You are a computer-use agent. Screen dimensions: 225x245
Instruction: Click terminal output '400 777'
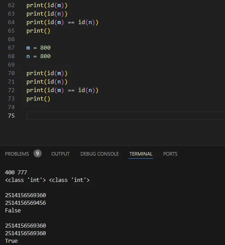(16, 173)
